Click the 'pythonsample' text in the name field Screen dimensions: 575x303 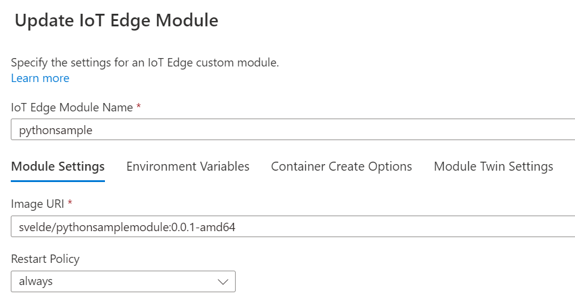[x=56, y=131]
